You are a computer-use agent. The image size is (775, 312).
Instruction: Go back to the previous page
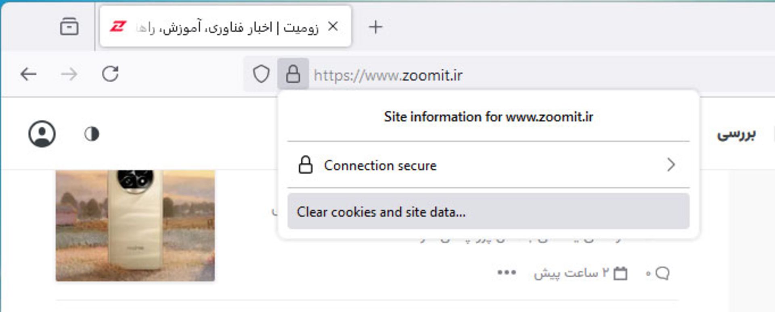[27, 74]
